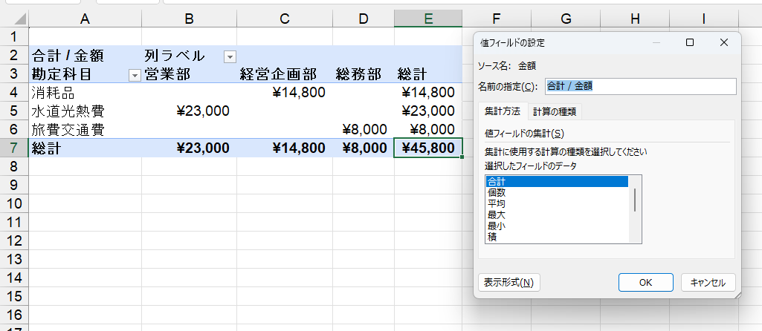Select the 集計方法 tab
The width and height of the screenshot is (762, 331).
pos(503,111)
